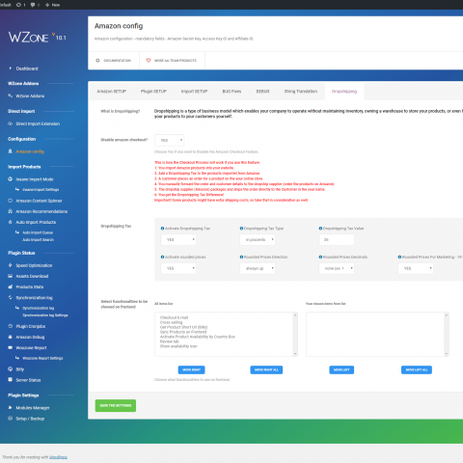This screenshot has width=463, height=463.
Task: Open the Rounded Prices Direction dropdown
Action: coord(258,268)
